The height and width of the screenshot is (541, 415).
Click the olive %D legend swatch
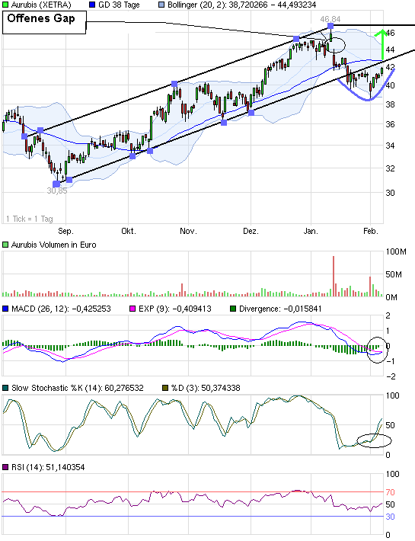click(165, 388)
